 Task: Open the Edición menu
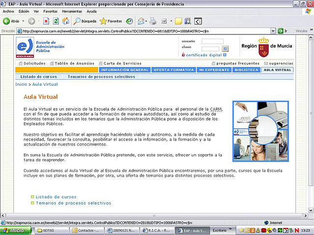(x=24, y=11)
